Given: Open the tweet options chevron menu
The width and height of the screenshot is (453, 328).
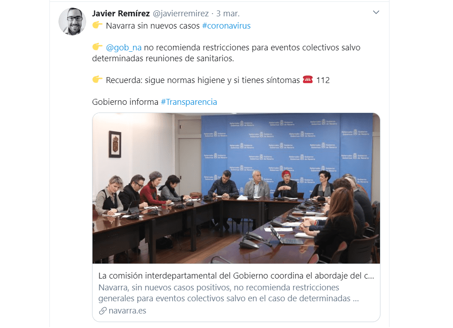Looking at the screenshot, I should click(375, 12).
